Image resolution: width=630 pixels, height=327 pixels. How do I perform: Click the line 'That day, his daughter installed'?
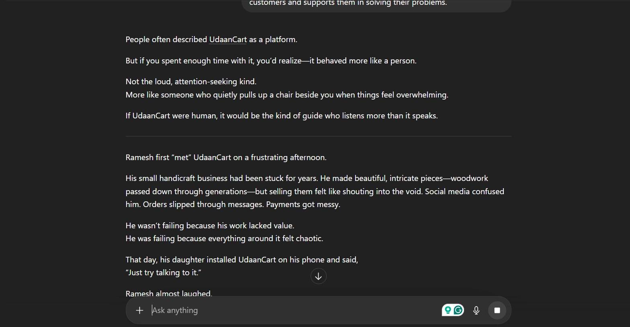point(241,260)
